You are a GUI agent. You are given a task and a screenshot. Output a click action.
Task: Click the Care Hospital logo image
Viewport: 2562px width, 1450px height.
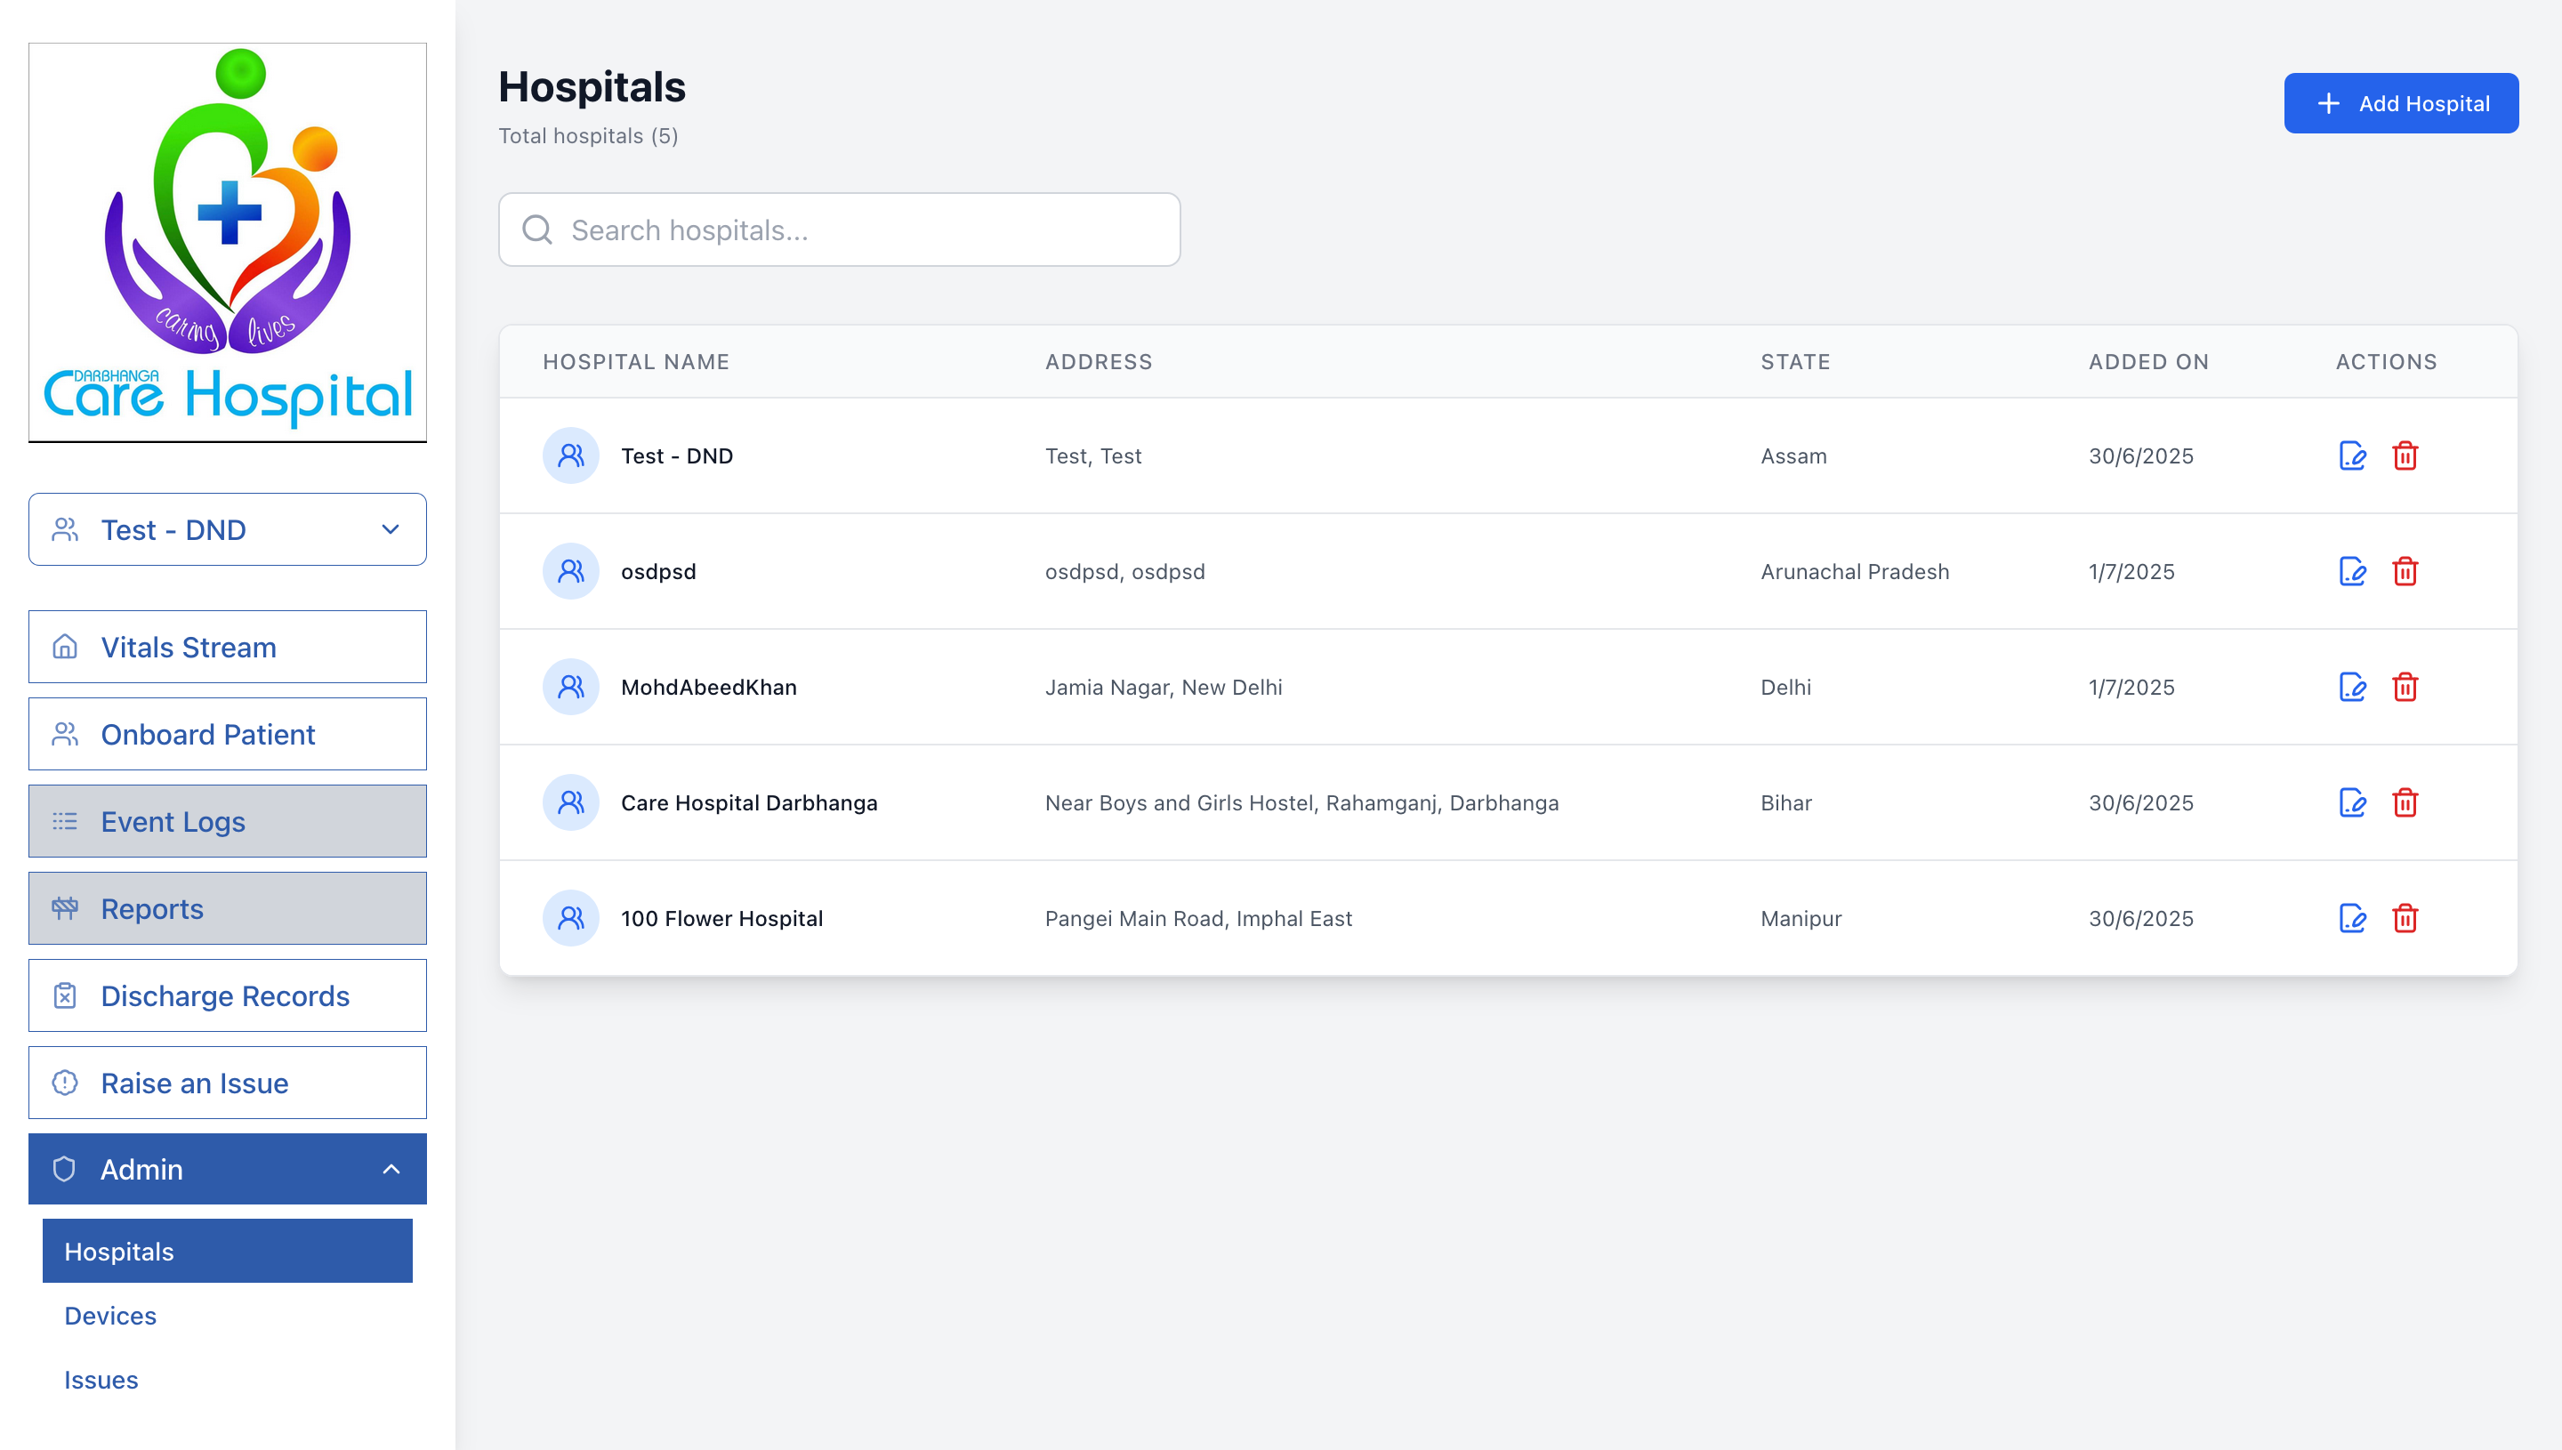pyautogui.click(x=228, y=242)
